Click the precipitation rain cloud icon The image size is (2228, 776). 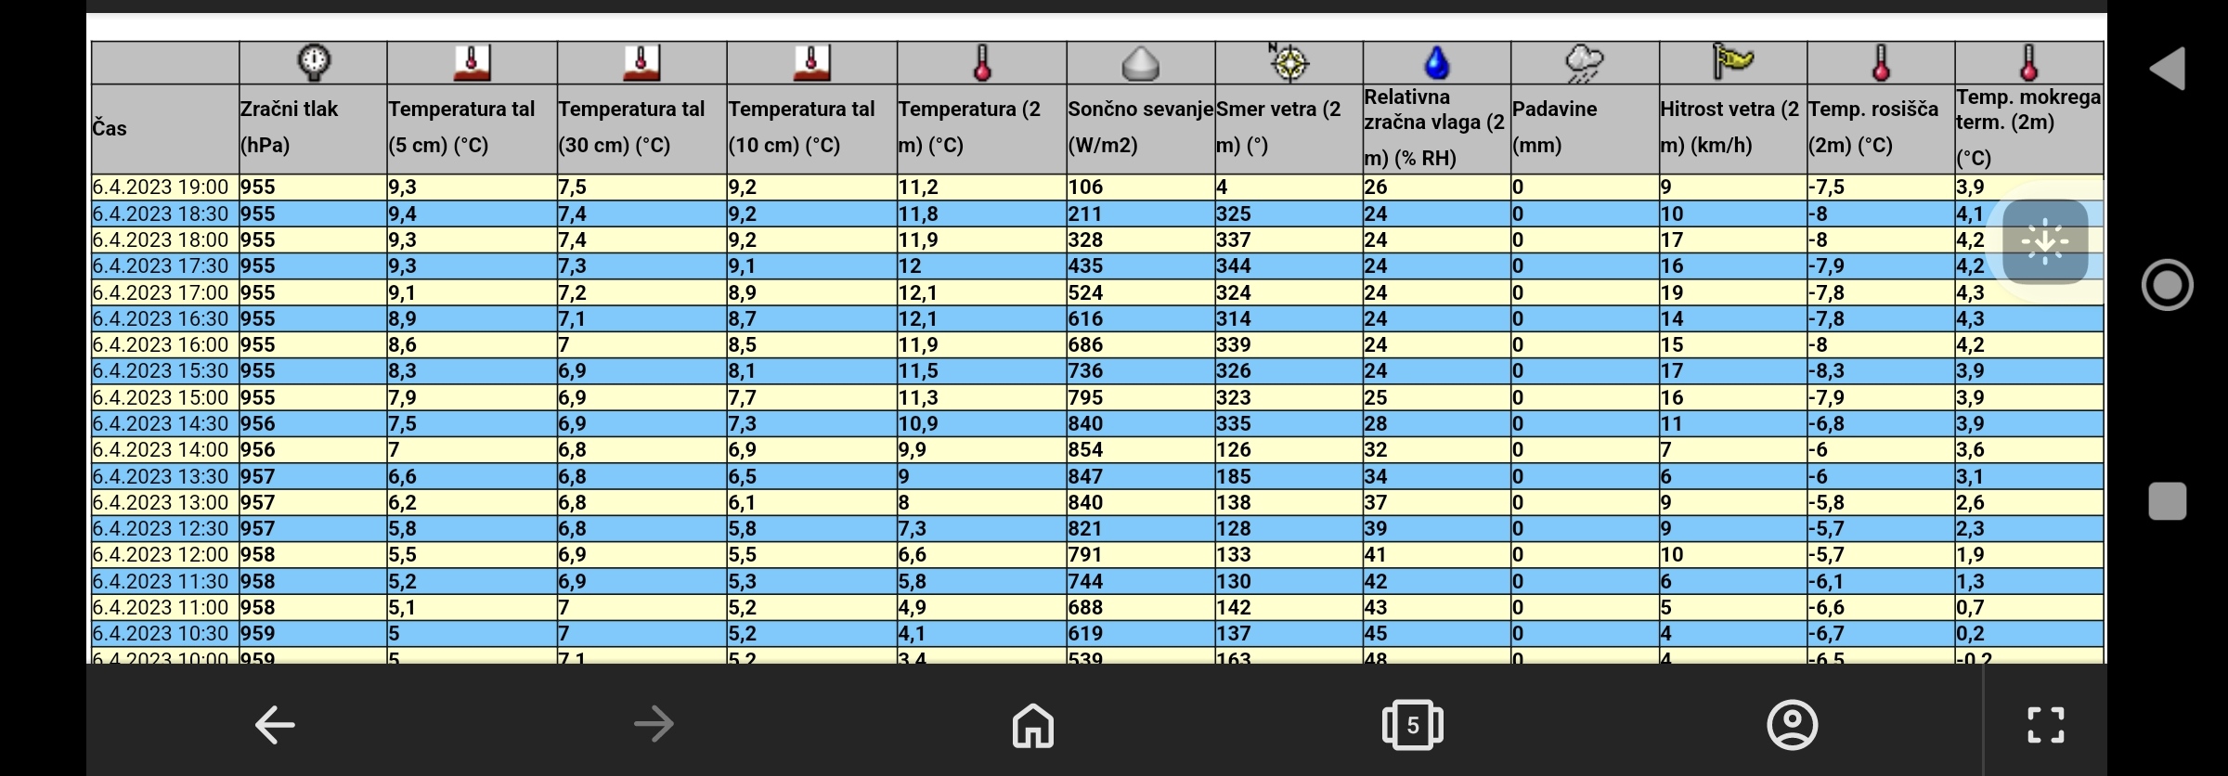pos(1584,63)
